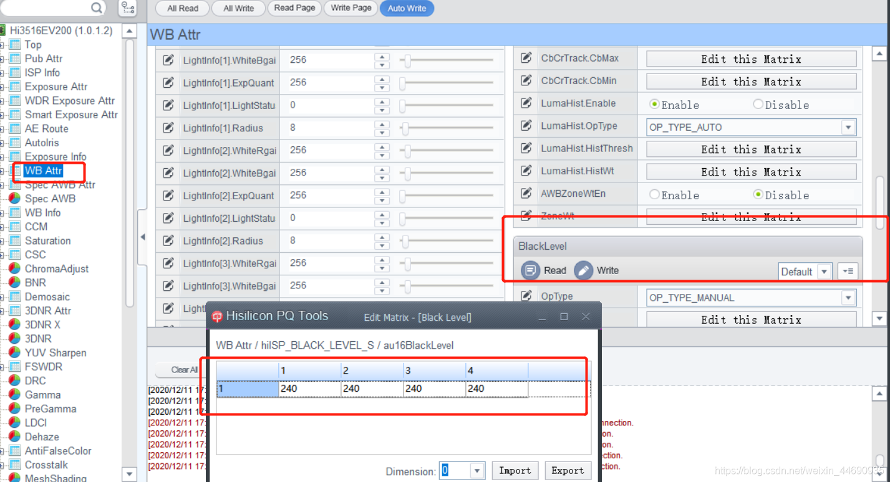Click the pie icon beside BNR
Screen dimensions: 890x482
tap(14, 283)
